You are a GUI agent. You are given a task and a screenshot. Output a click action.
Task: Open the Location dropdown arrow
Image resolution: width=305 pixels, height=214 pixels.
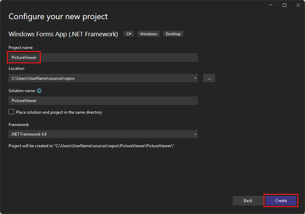tap(195, 78)
